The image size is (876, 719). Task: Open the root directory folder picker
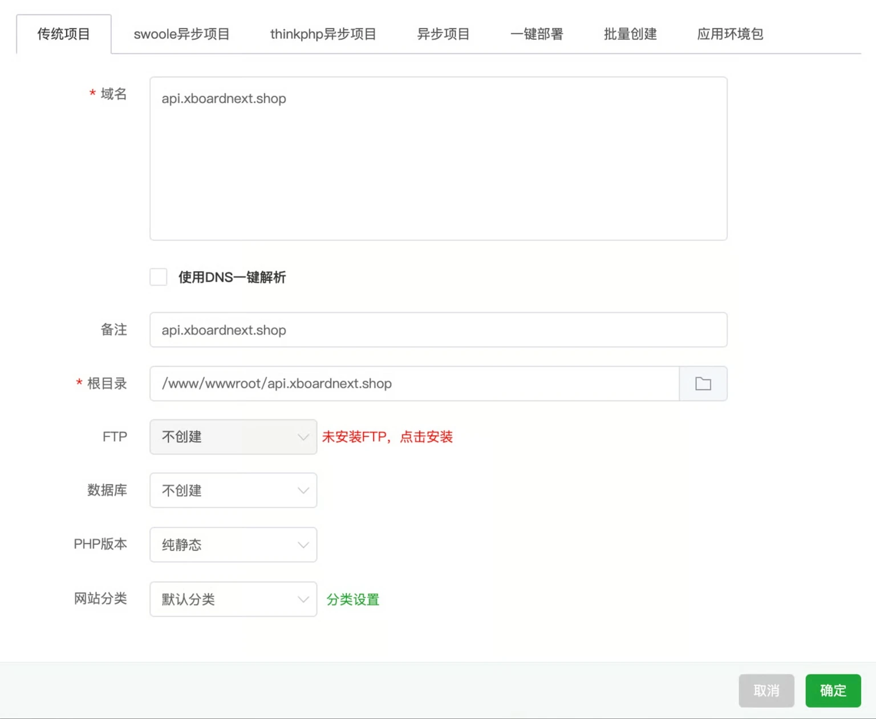703,383
